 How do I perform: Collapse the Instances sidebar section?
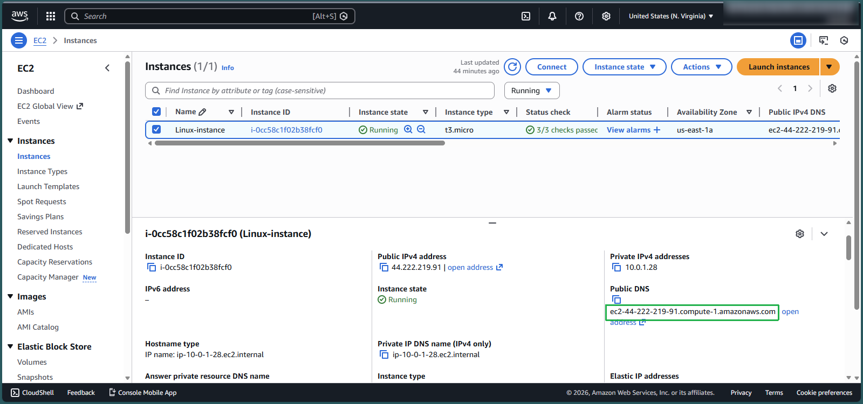click(x=10, y=141)
